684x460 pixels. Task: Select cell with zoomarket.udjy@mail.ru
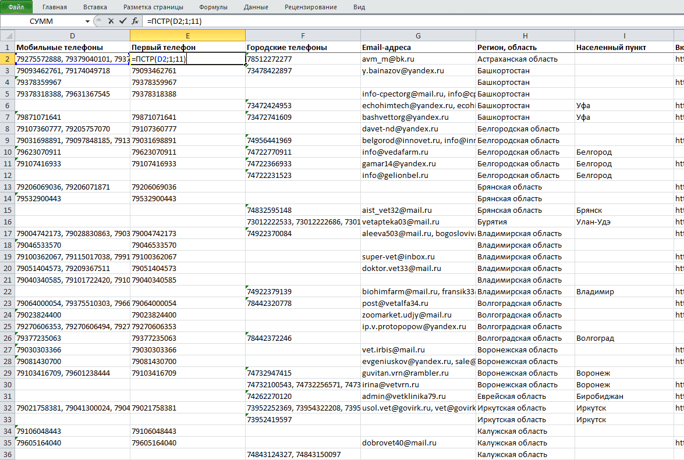(418, 315)
